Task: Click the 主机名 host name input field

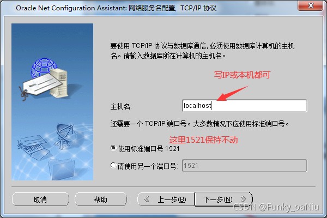Action: click(245, 106)
